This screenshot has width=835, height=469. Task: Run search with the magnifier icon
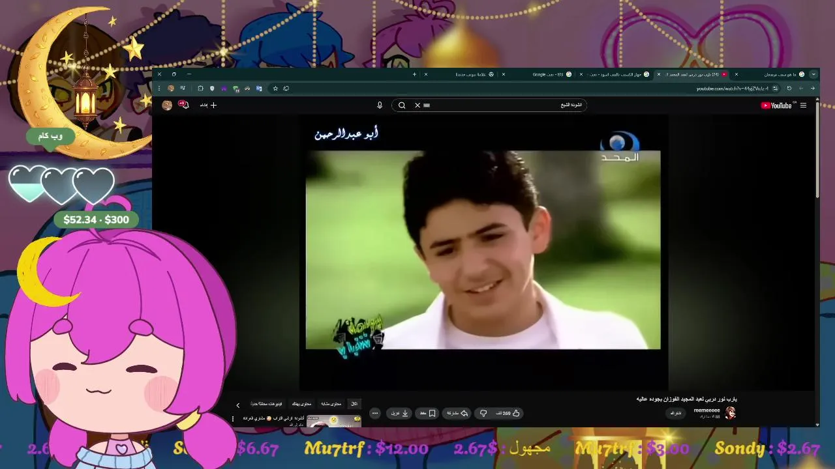402,105
